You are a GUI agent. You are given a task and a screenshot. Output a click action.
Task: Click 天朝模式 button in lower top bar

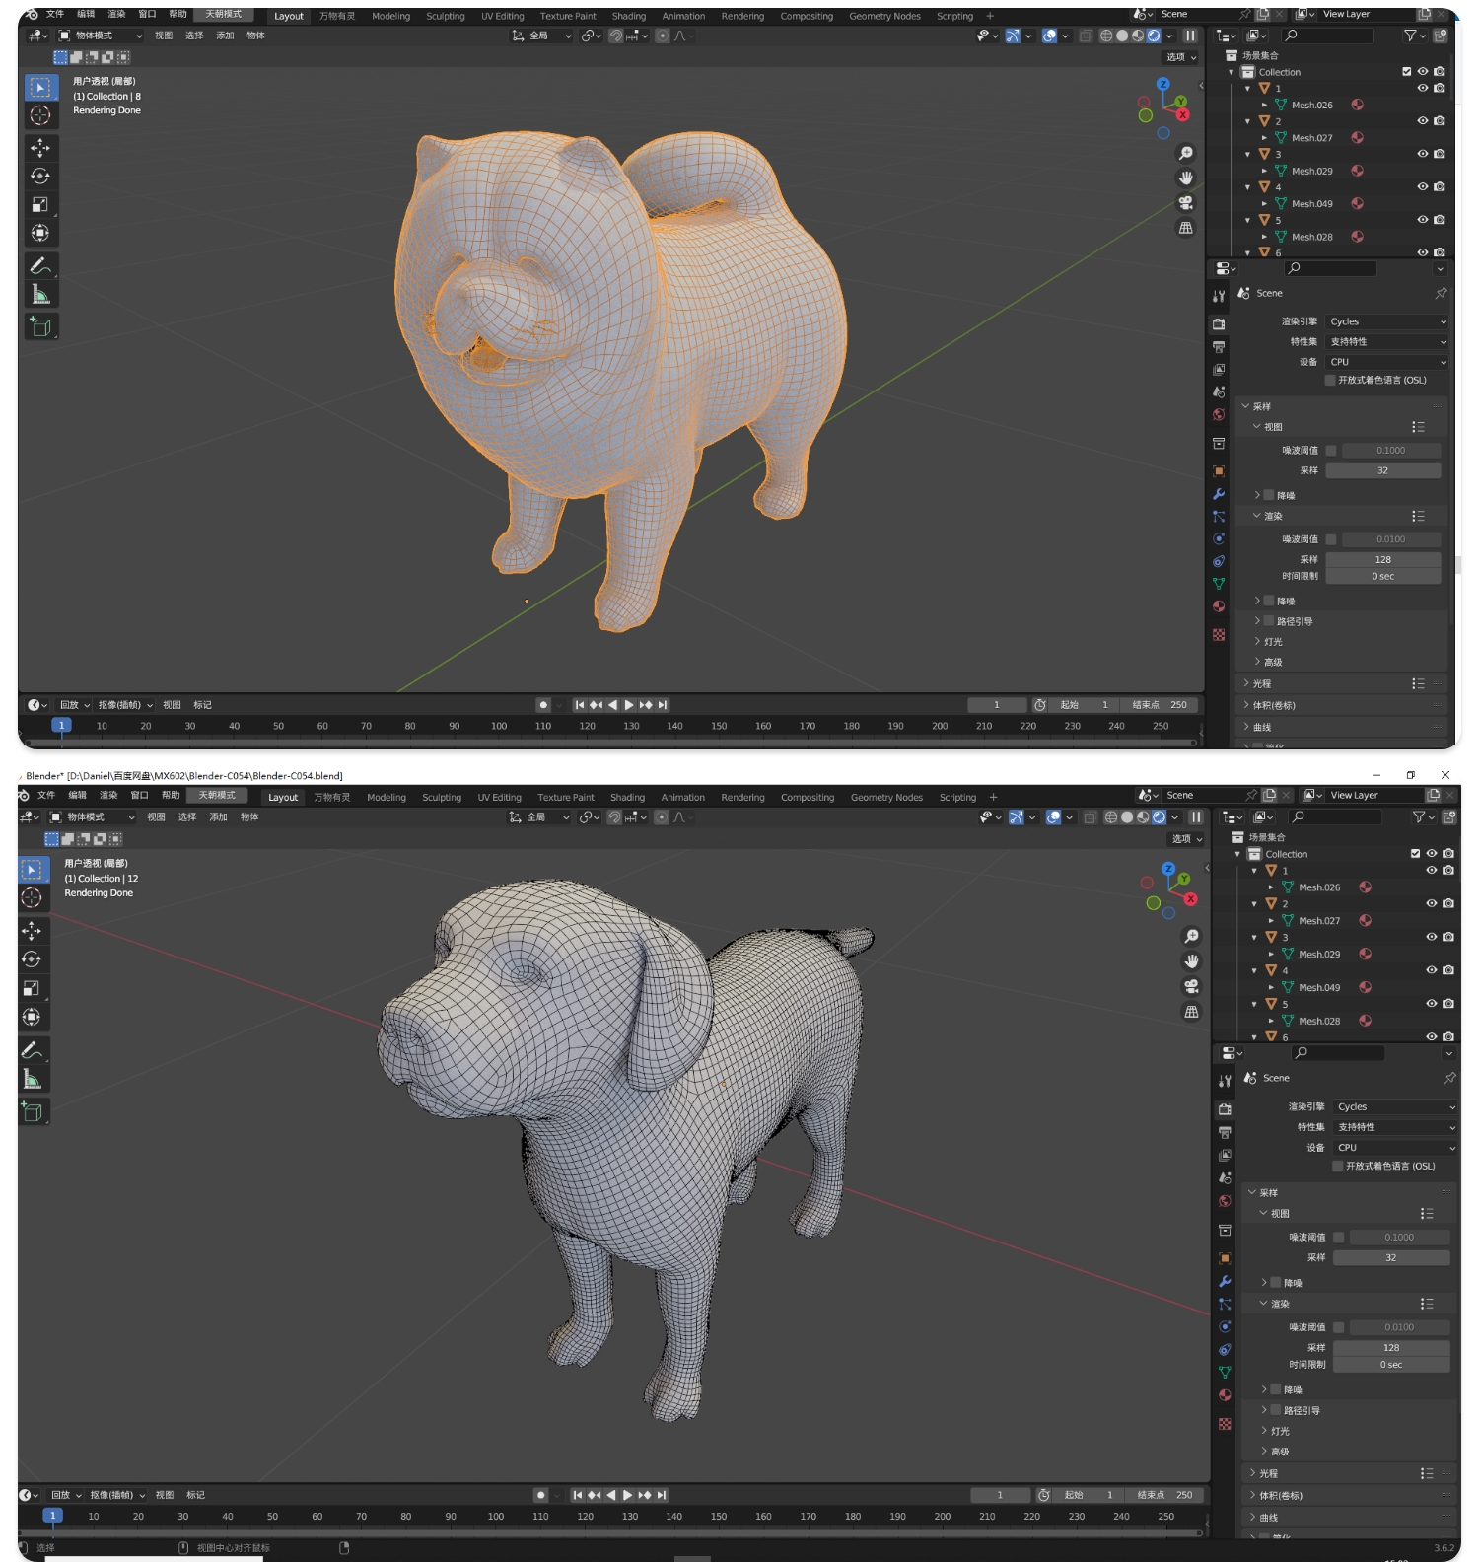point(217,795)
